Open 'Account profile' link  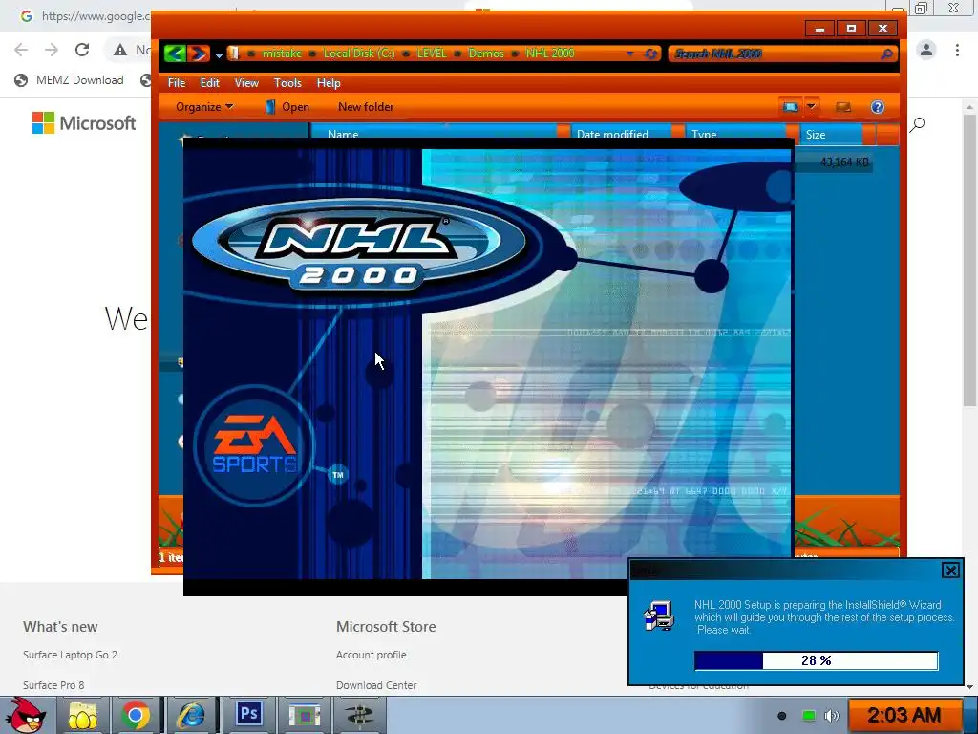tap(372, 655)
